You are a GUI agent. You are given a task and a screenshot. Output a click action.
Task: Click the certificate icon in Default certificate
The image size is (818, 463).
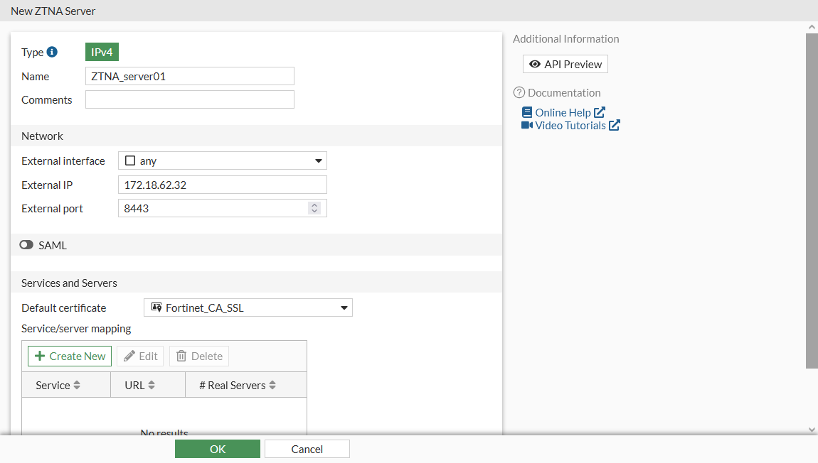[156, 307]
